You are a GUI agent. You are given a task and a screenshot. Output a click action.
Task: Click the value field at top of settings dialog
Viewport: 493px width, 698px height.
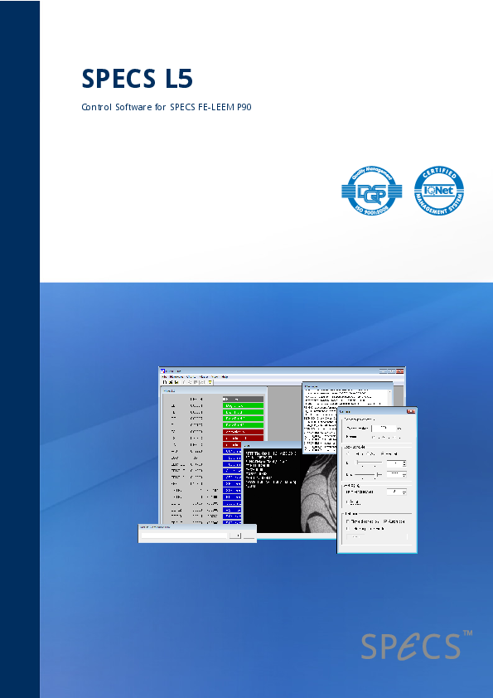point(384,429)
